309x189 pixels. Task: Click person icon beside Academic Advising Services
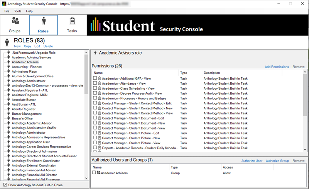pyautogui.click(x=8, y=57)
